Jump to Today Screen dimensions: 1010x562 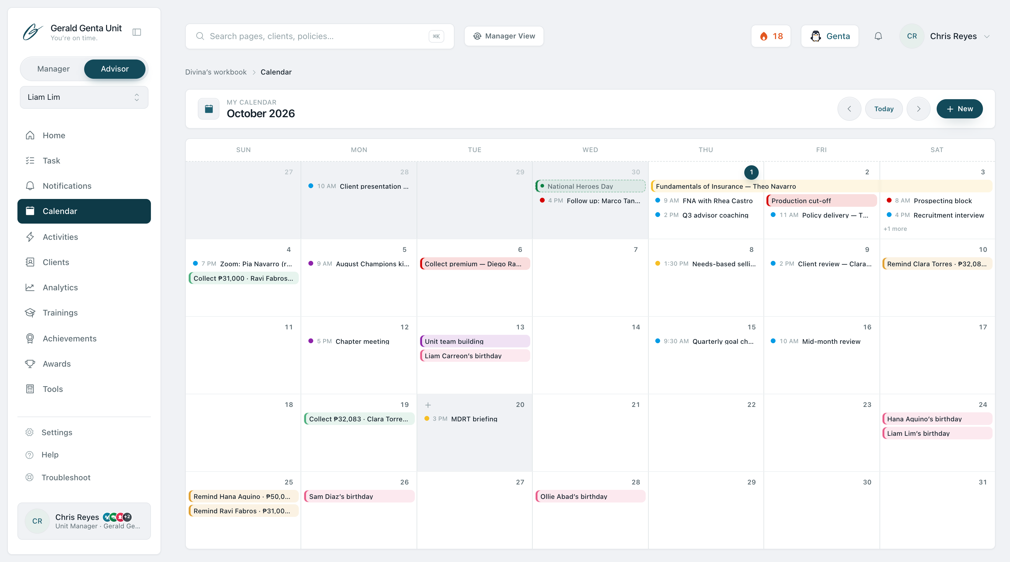pyautogui.click(x=884, y=108)
